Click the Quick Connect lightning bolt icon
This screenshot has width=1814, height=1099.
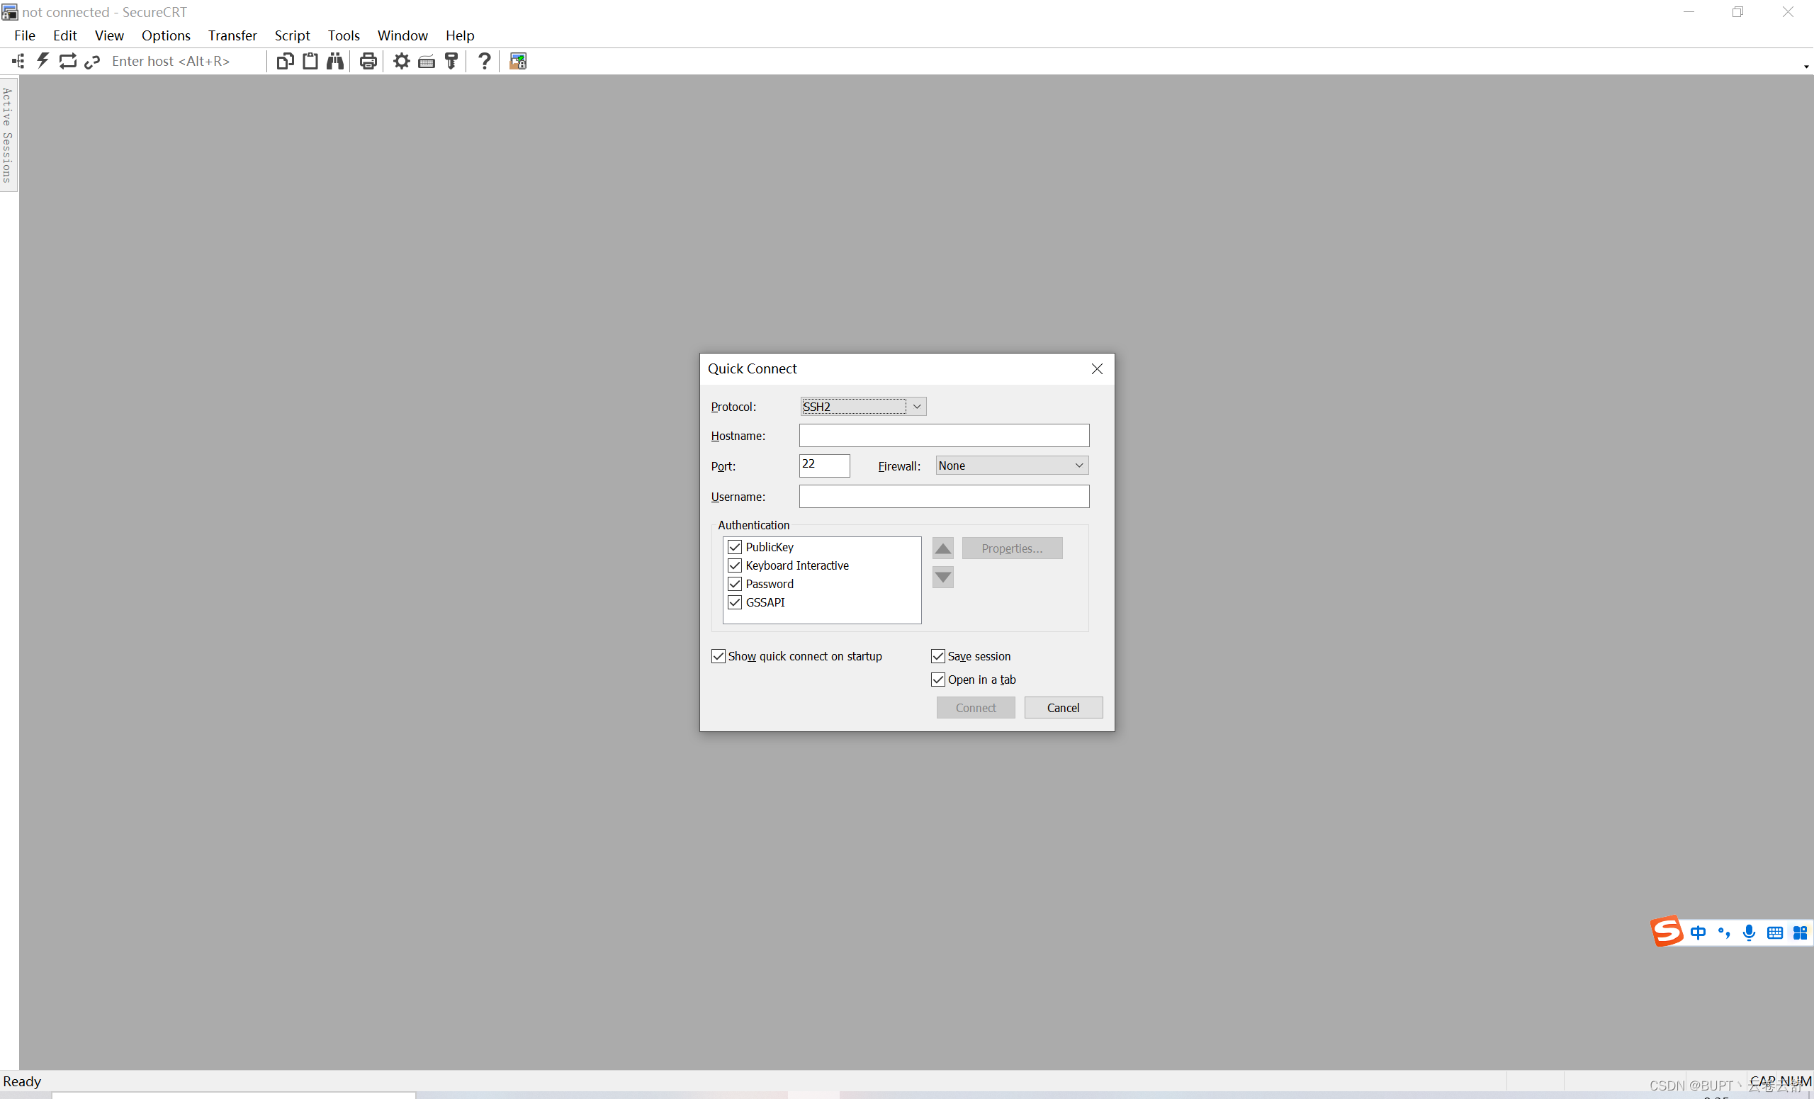42,61
